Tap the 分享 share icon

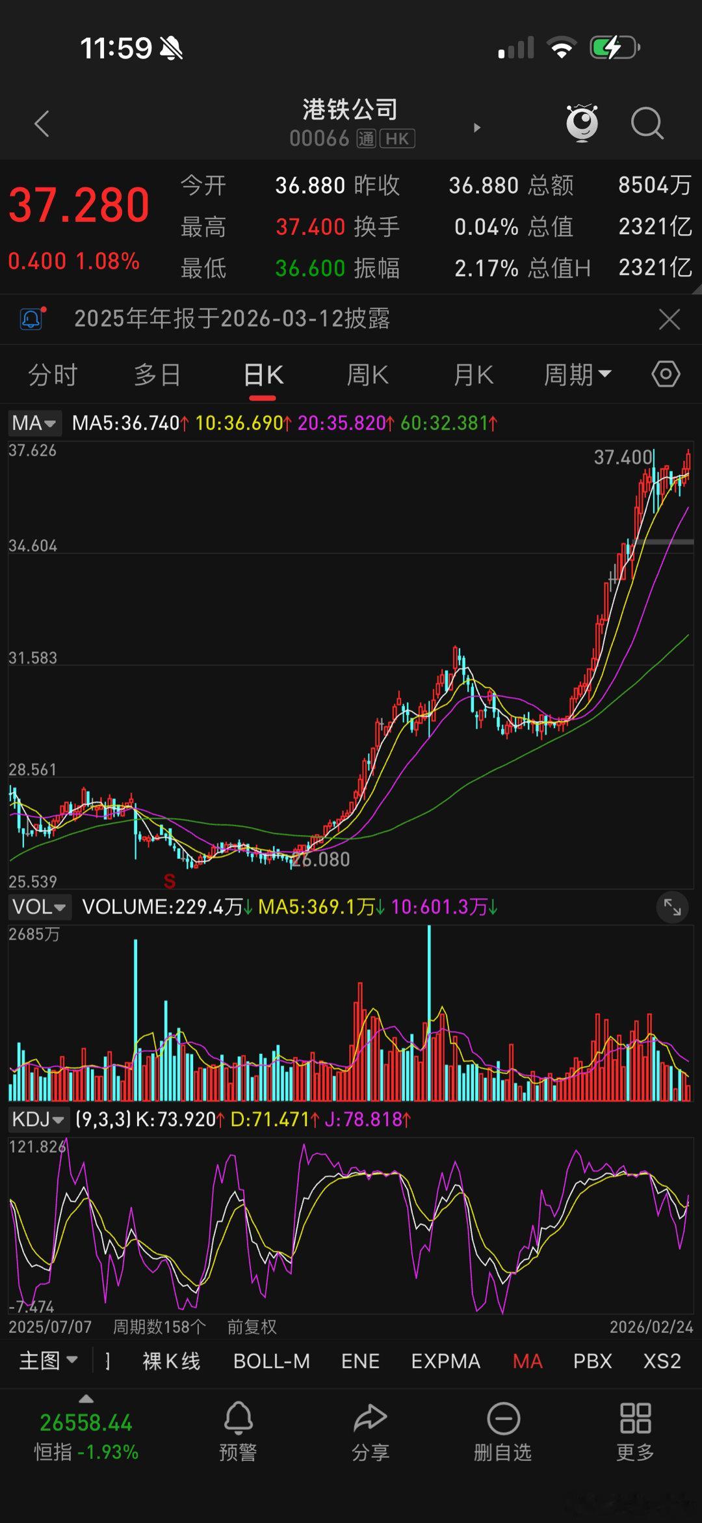coord(370,1418)
